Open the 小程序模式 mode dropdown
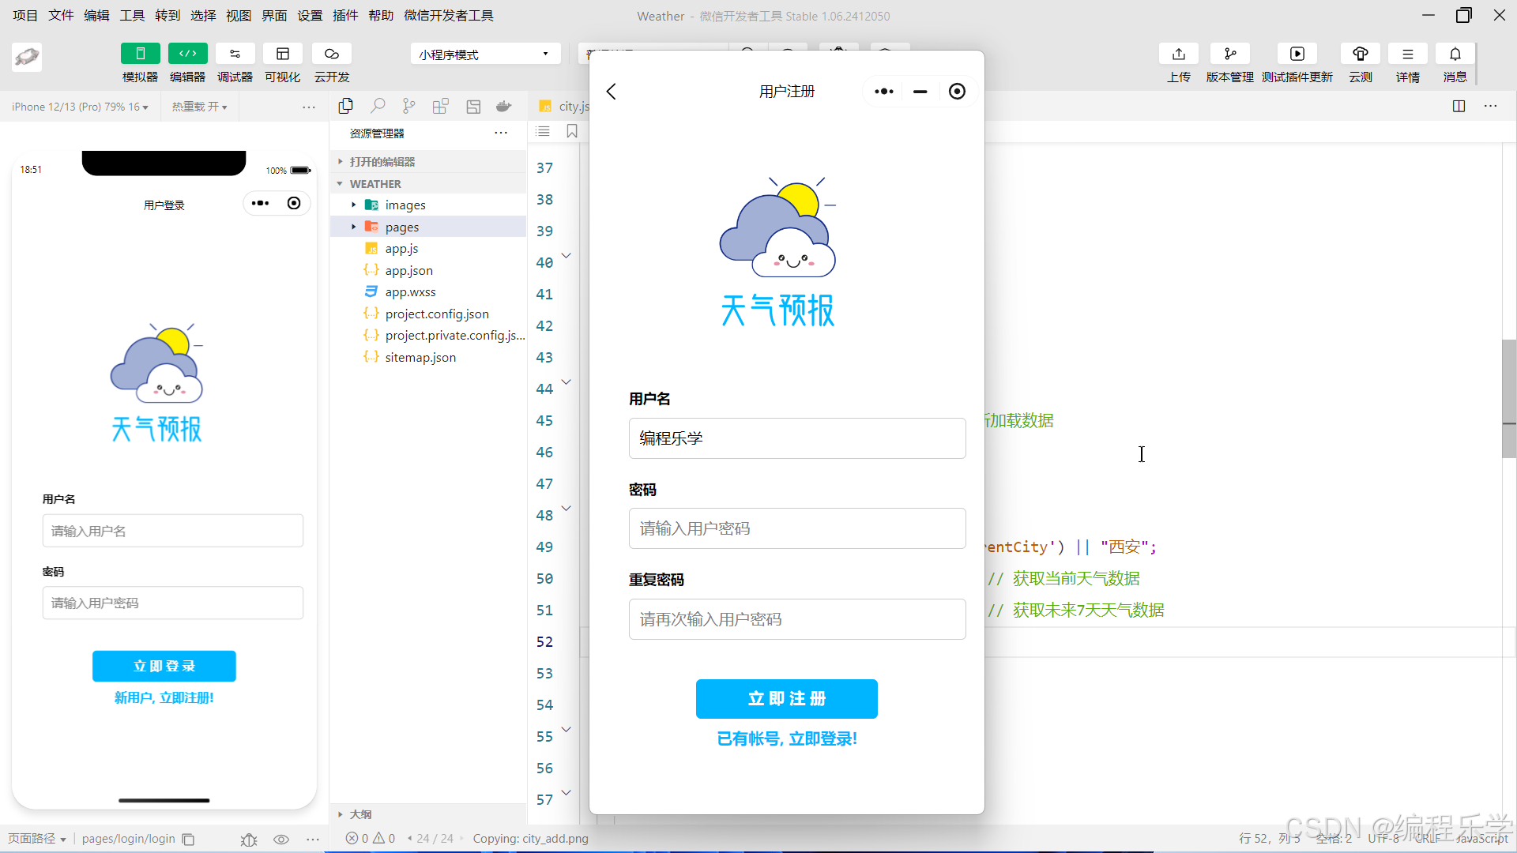1517x853 pixels. point(484,54)
